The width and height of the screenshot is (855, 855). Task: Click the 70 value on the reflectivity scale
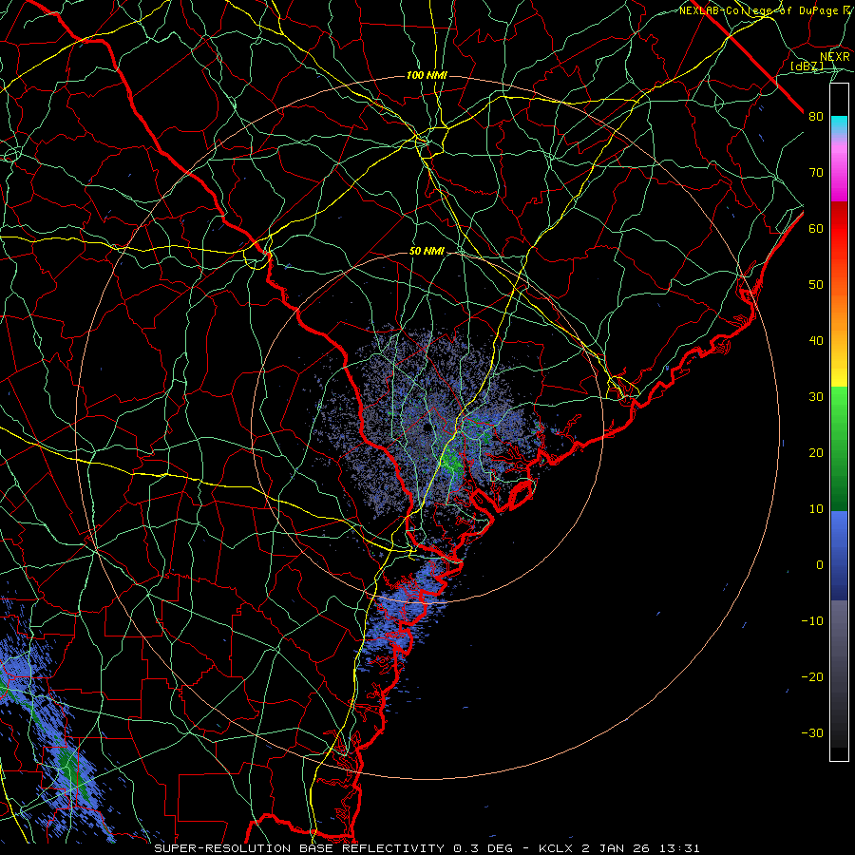pos(816,173)
